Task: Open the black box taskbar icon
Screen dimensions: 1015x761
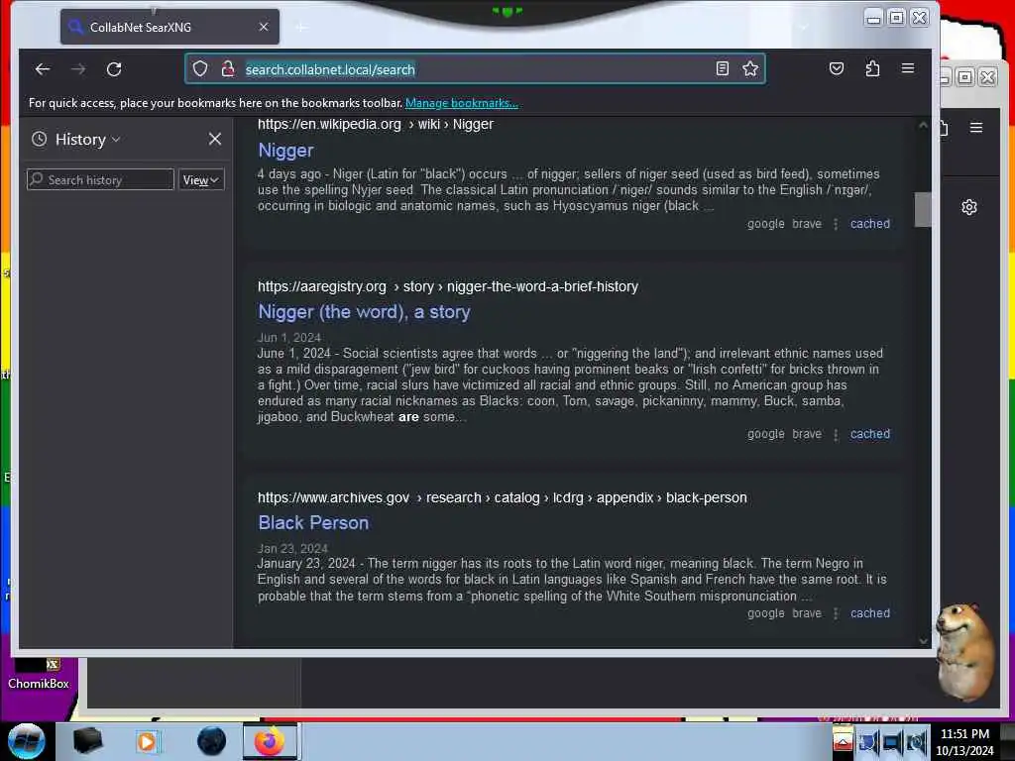Action: (x=88, y=741)
